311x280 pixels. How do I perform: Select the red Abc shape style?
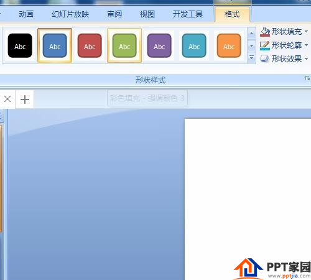(x=90, y=45)
